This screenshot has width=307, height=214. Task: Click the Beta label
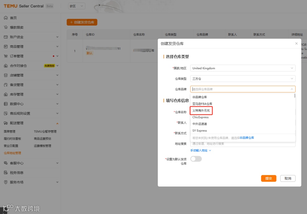(x=49, y=6)
